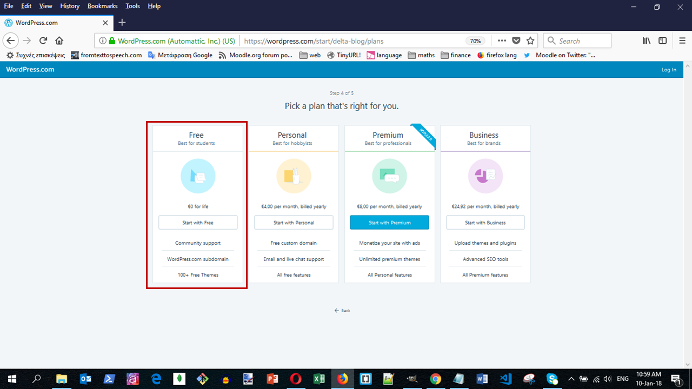Screen dimensions: 692x389
Task: Open the Edit menu
Action: [26, 6]
